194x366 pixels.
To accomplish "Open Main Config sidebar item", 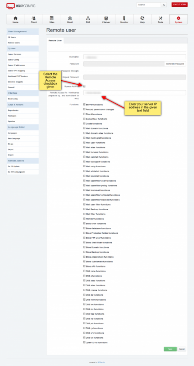I will pyautogui.click(x=22, y=99).
